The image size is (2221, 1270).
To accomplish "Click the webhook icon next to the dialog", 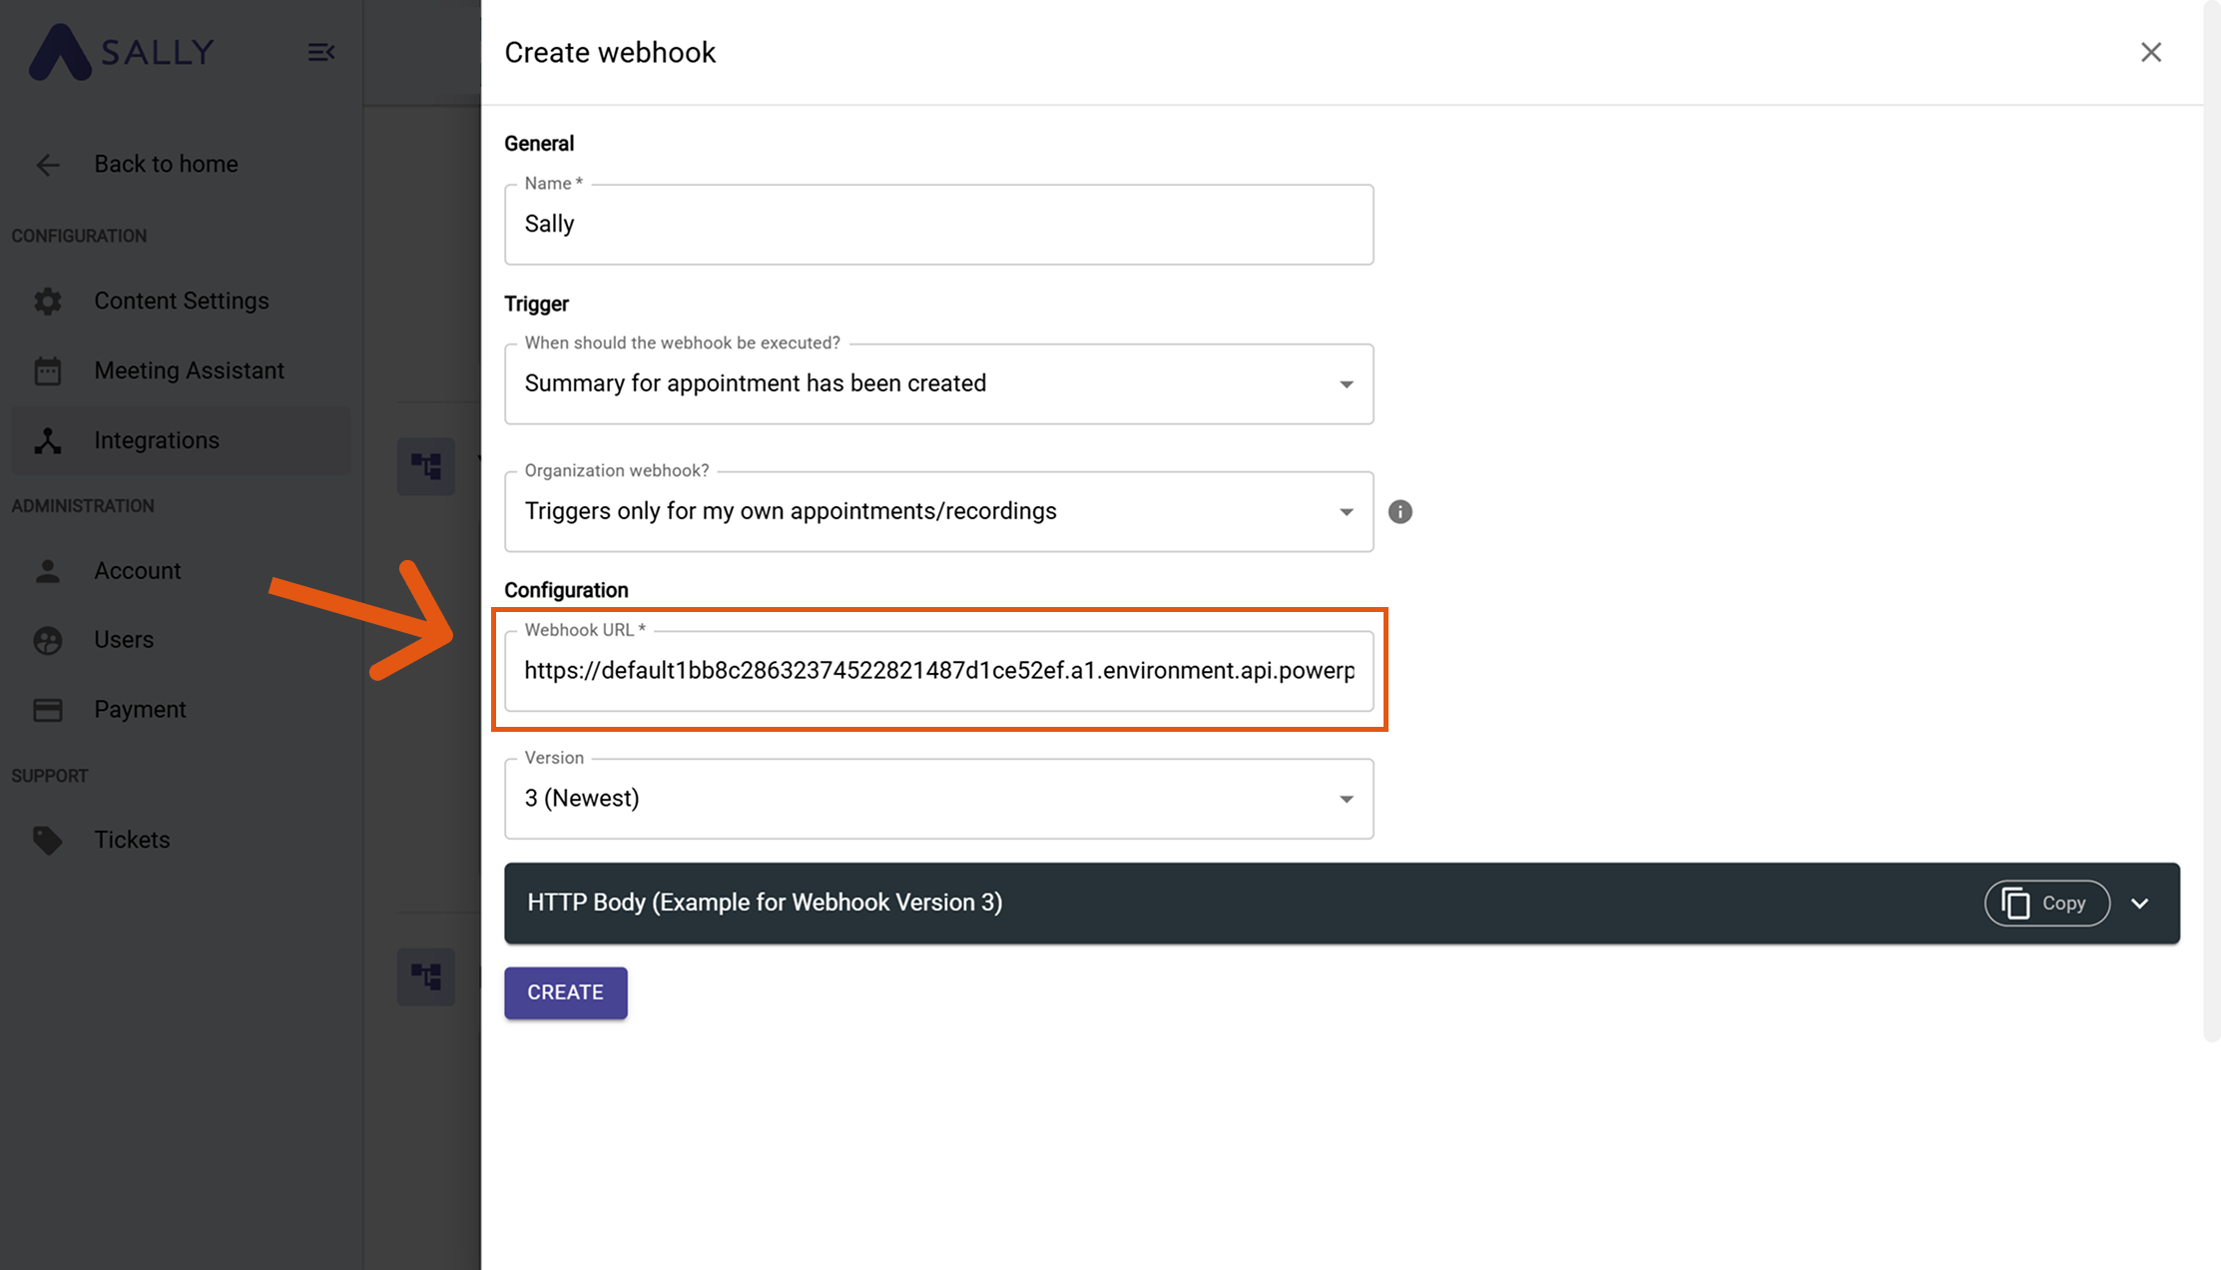I will point(426,465).
